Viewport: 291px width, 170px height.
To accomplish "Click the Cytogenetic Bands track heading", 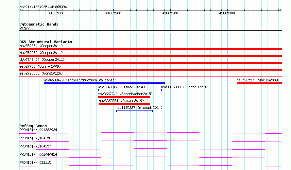I will 39,24.
